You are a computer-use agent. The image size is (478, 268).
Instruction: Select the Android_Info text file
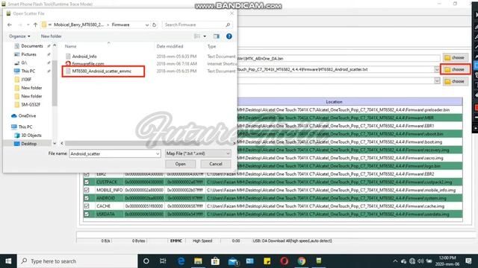pos(84,57)
